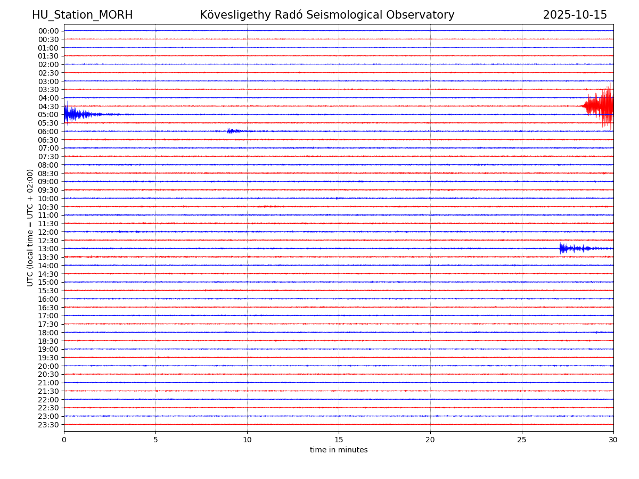639x479 pixels.
Task: Select the 00:00 row label
Action: pyautogui.click(x=48, y=31)
